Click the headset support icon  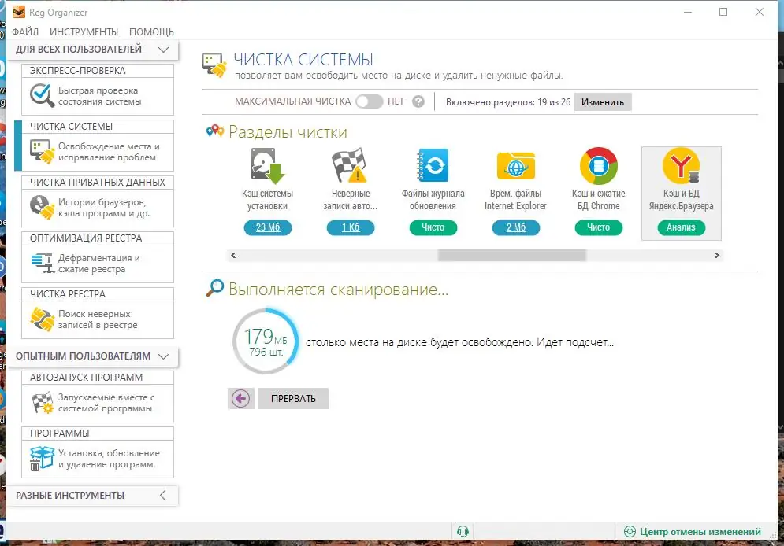463,532
